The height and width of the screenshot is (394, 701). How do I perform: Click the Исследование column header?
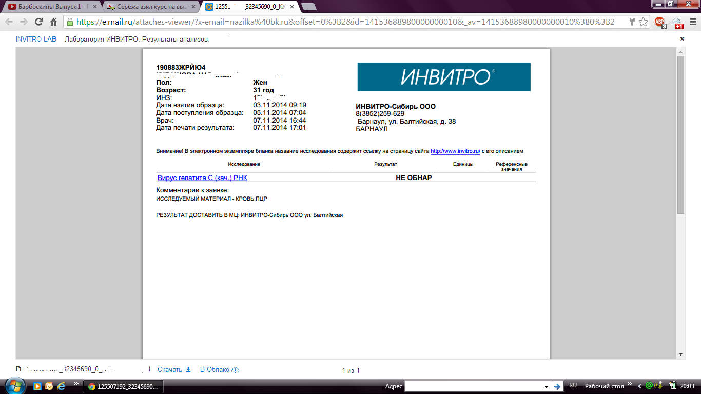pos(244,164)
